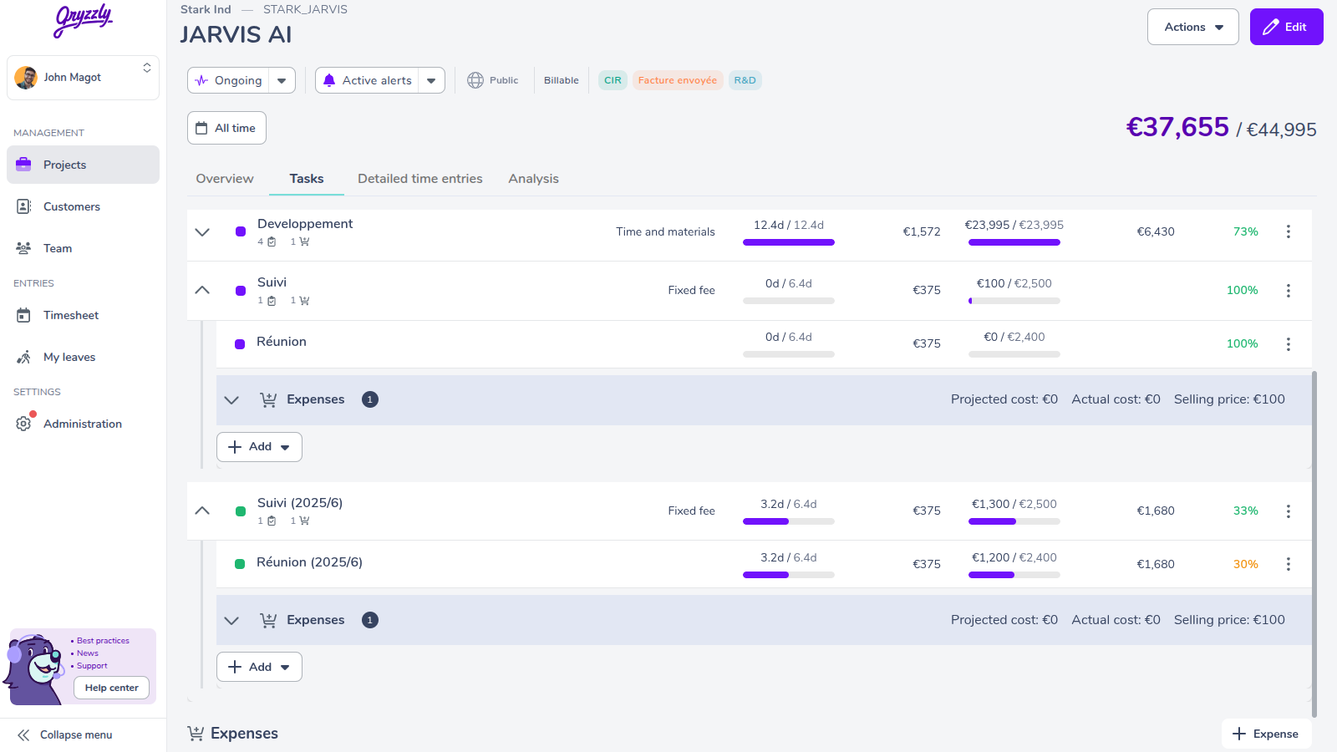Click the Expense add button
This screenshot has height=752, width=1337.
click(x=1266, y=734)
